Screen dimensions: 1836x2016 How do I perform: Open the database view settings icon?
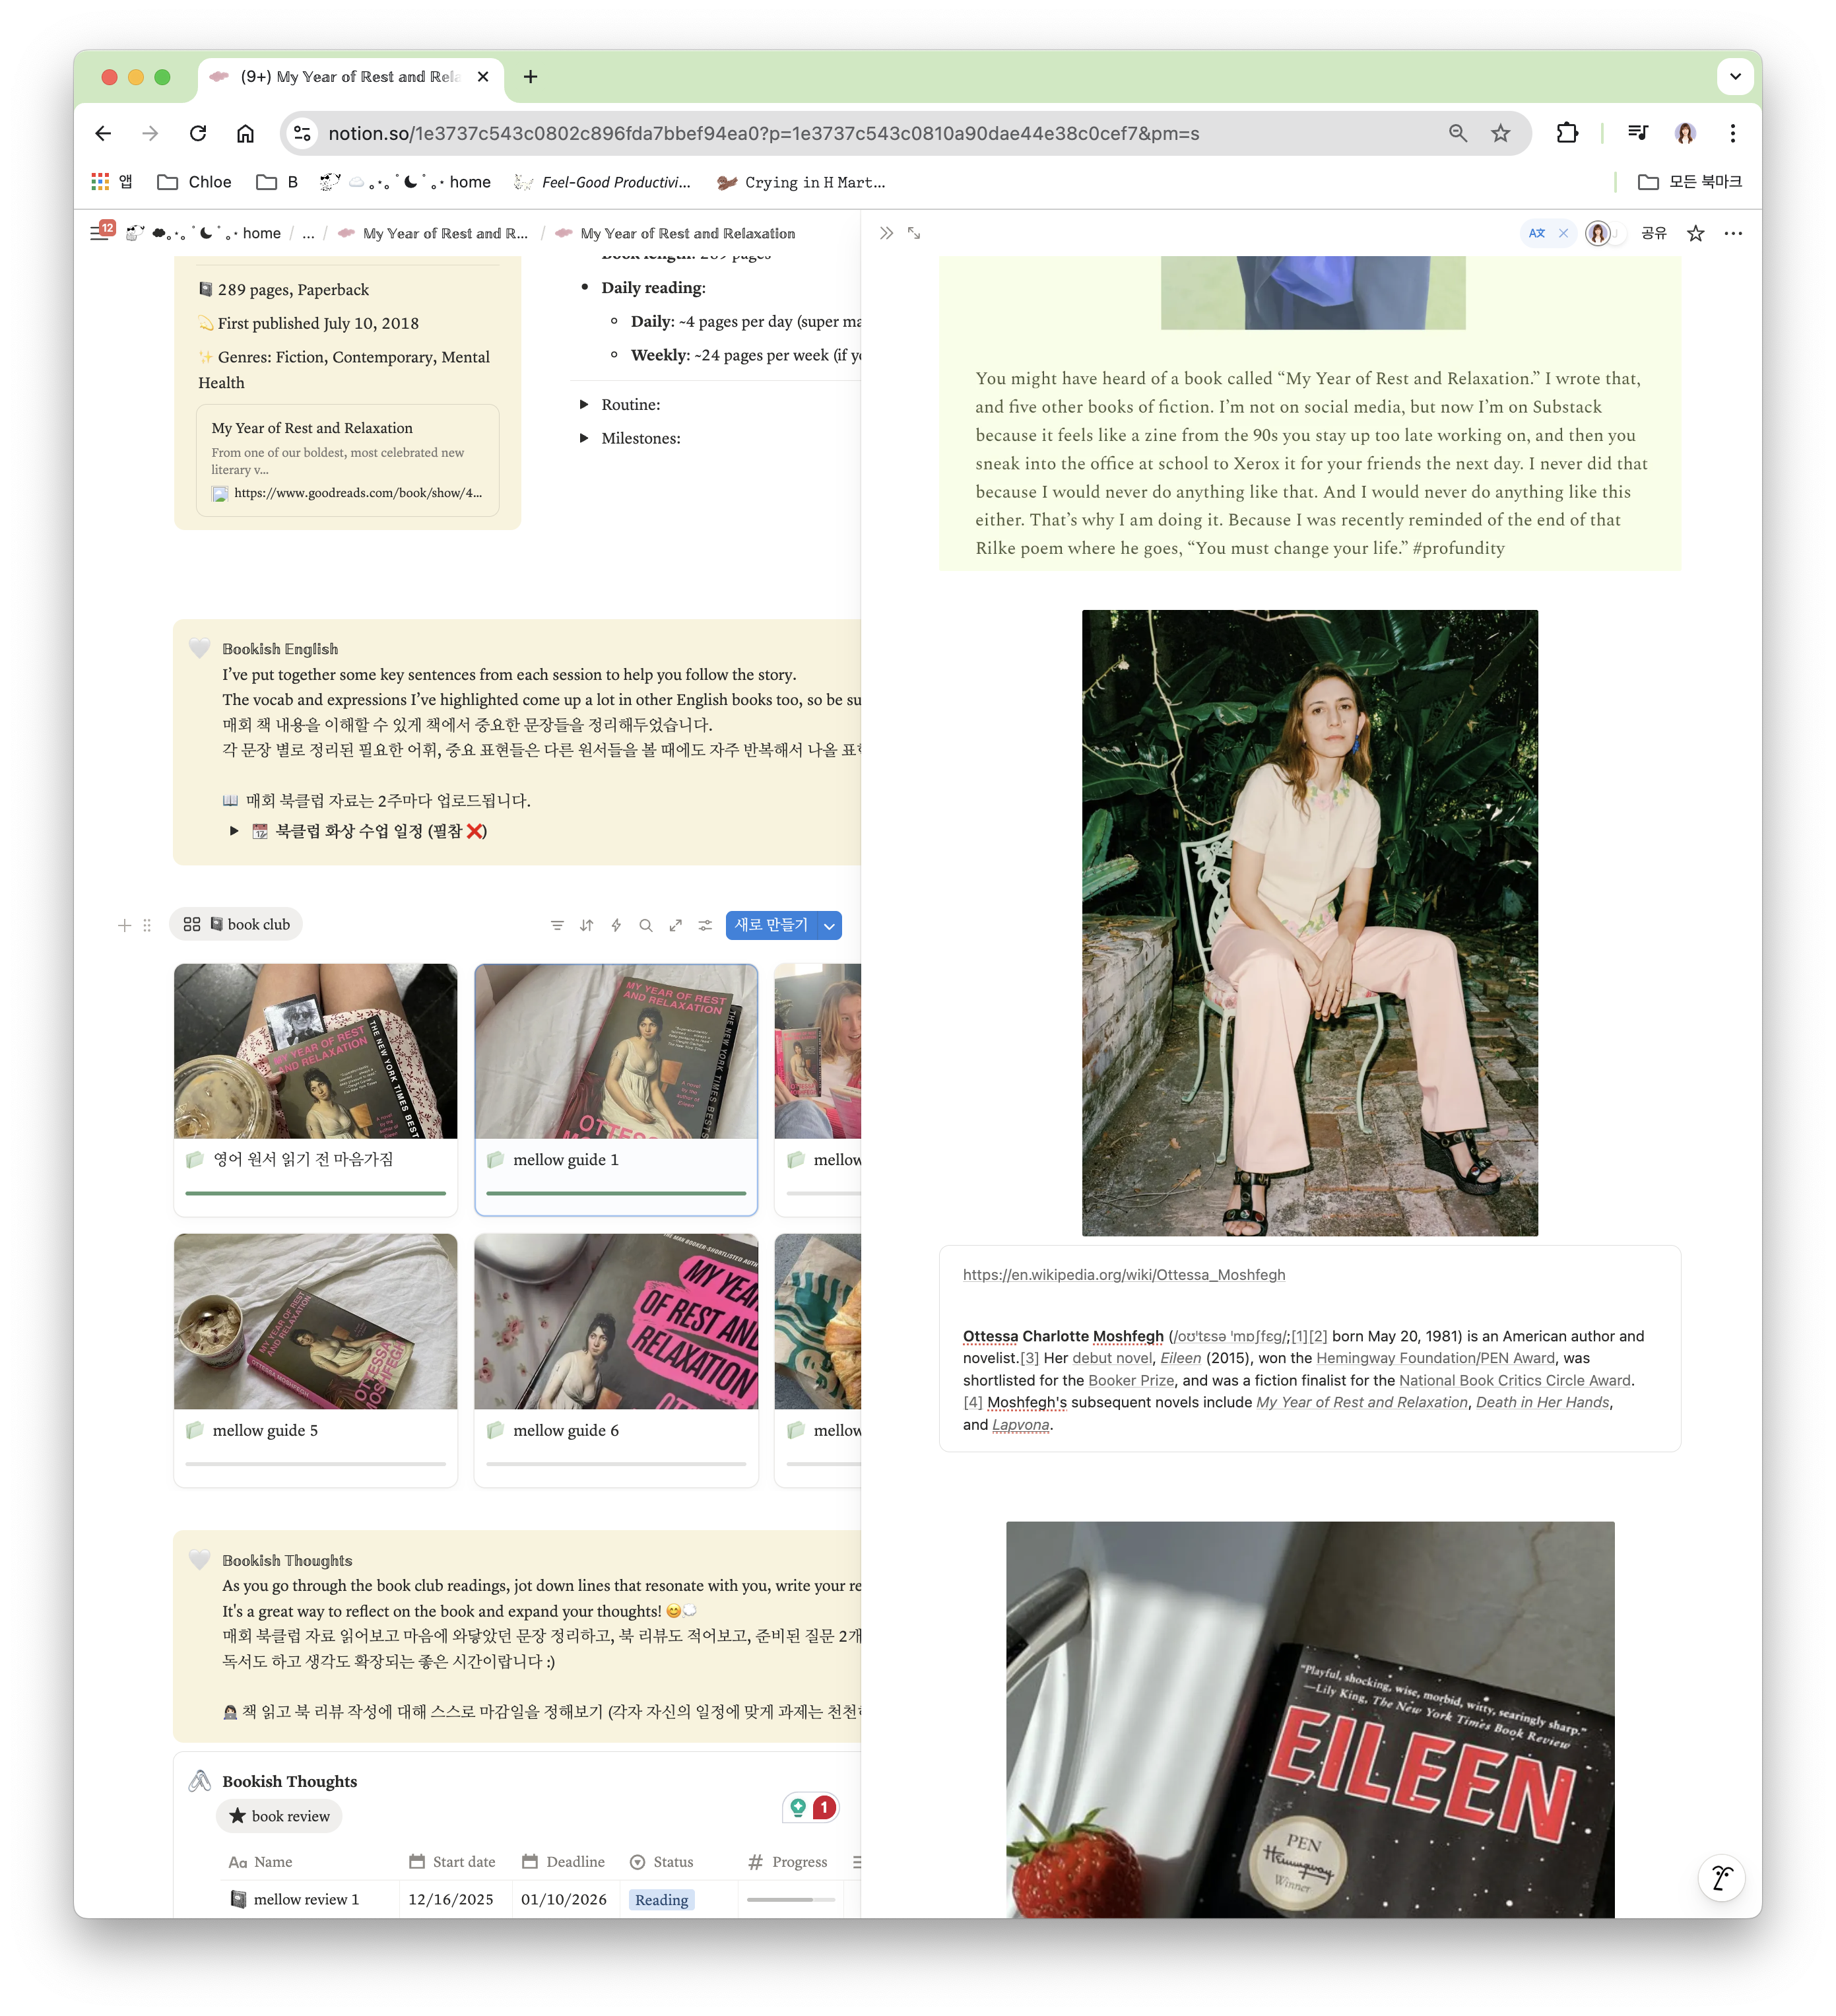click(x=705, y=925)
